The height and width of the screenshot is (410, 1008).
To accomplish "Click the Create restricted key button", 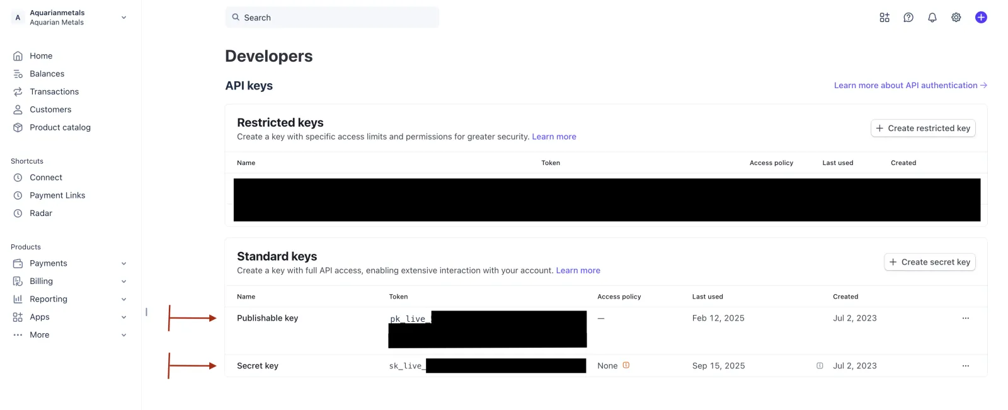I will click(x=923, y=128).
